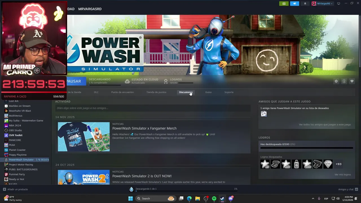Select My Suika - Watermelon Game
The width and height of the screenshot is (361, 203).
tap(26, 121)
